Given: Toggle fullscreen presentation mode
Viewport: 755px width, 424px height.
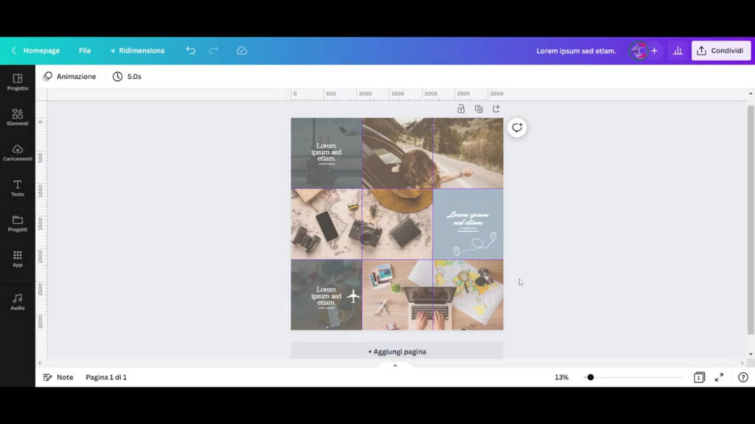Looking at the screenshot, I should click(x=720, y=378).
